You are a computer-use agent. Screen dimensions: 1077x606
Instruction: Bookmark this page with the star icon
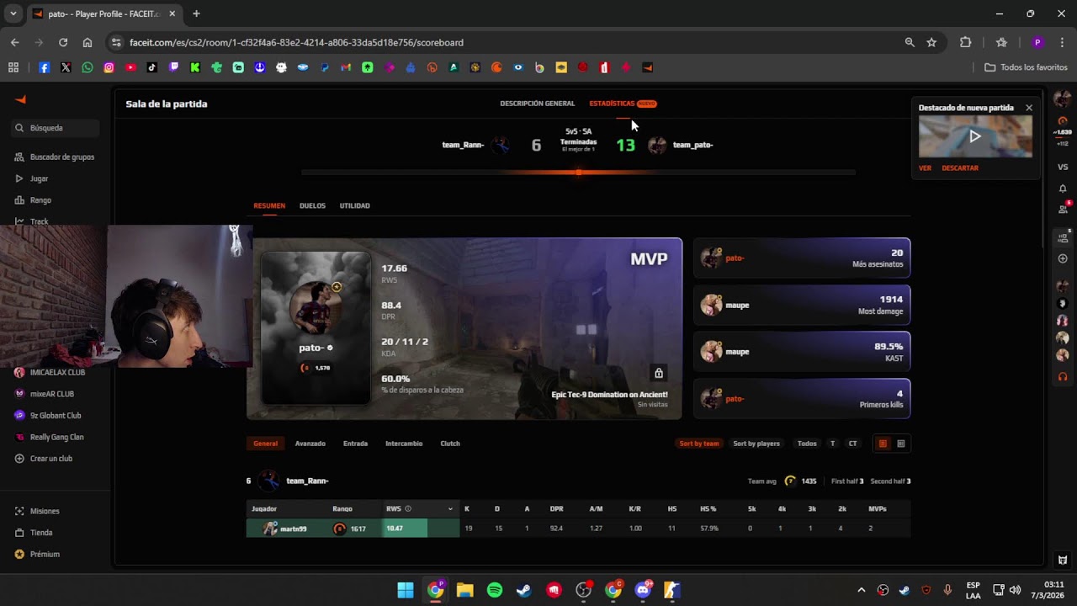931,42
